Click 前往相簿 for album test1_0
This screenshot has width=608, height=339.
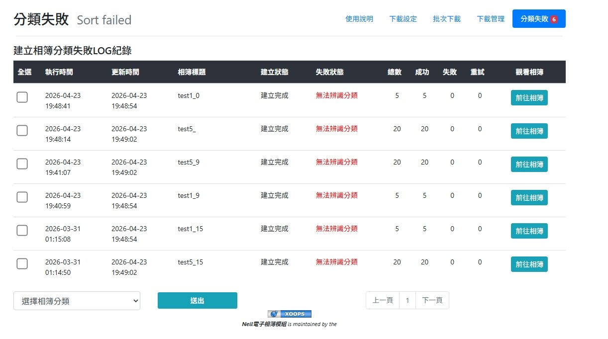(529, 98)
